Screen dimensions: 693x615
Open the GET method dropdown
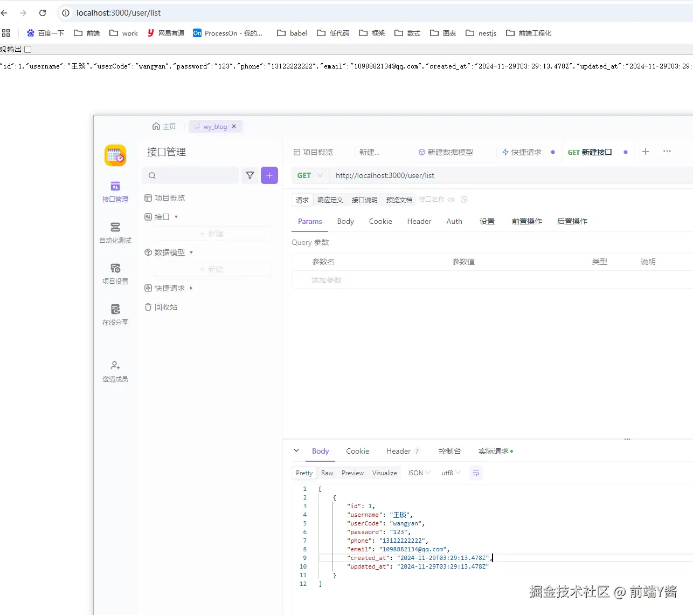[x=310, y=175]
